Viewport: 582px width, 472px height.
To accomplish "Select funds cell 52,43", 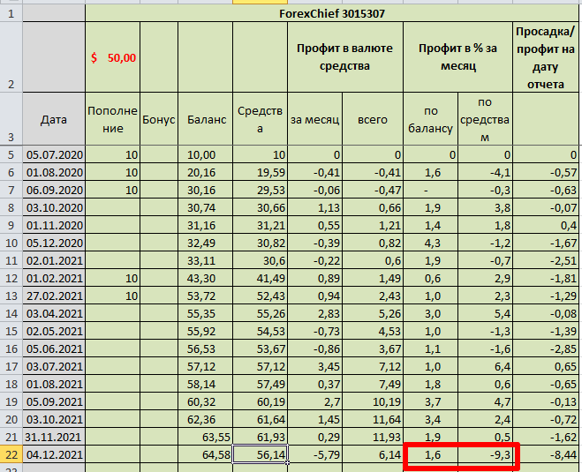I will (261, 296).
